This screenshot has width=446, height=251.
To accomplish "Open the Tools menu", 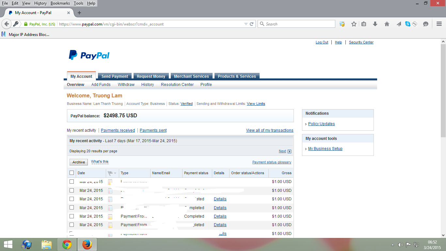I will [78, 3].
